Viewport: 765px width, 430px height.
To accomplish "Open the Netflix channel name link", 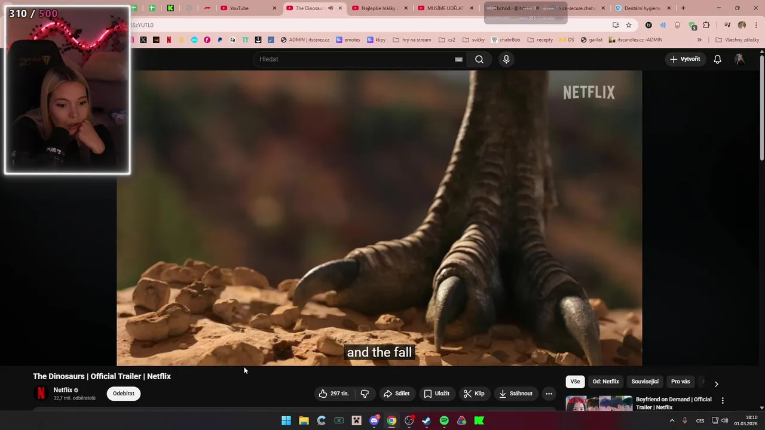I will pos(63,390).
